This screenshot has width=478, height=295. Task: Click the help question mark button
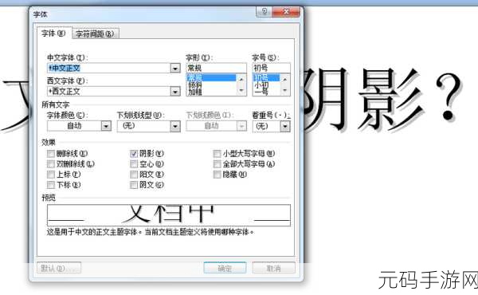tap(264, 12)
